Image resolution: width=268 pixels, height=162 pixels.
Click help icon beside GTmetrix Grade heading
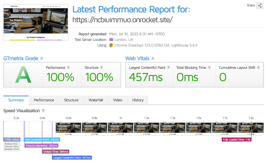click(42, 58)
